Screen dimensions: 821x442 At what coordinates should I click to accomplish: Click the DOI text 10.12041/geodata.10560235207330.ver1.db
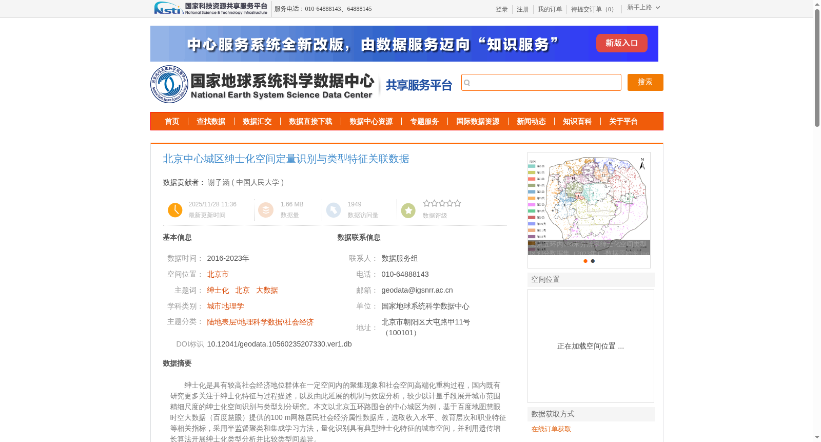click(x=279, y=344)
